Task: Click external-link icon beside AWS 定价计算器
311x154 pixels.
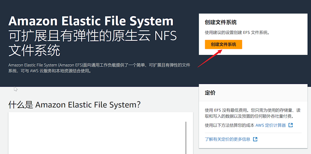Action: tap(291, 125)
